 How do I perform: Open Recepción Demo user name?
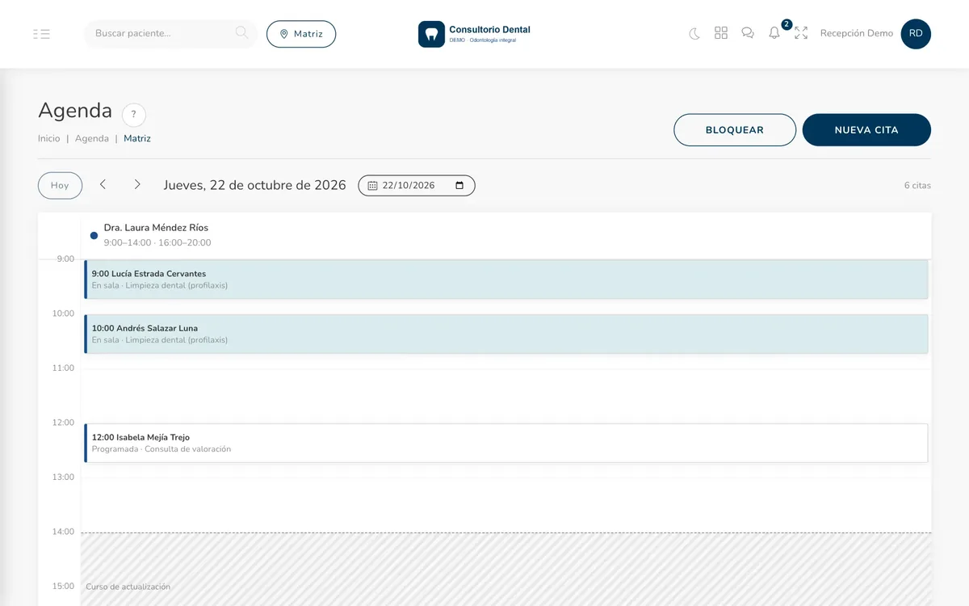pos(857,34)
